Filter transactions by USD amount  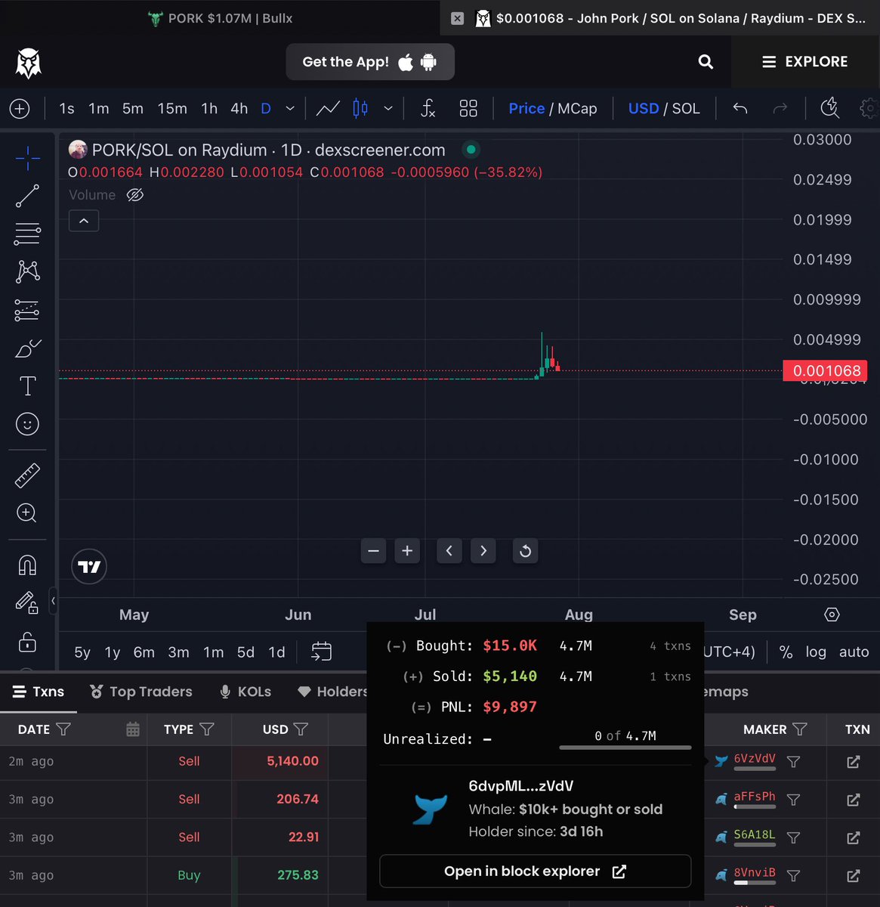[301, 729]
